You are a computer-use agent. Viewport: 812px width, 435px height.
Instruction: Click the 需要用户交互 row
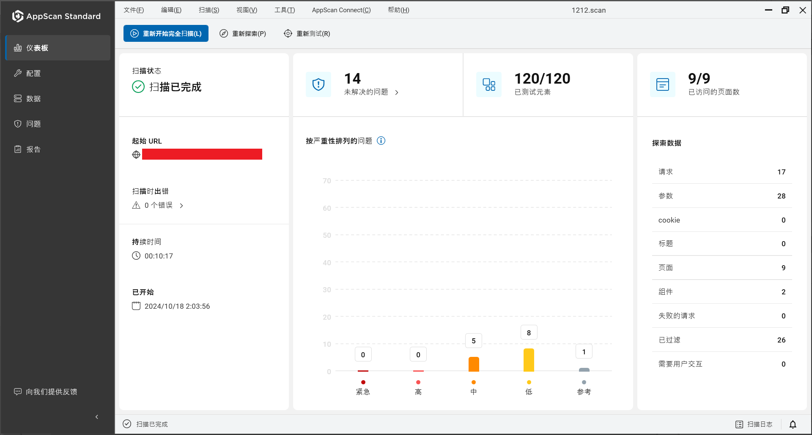pos(722,364)
